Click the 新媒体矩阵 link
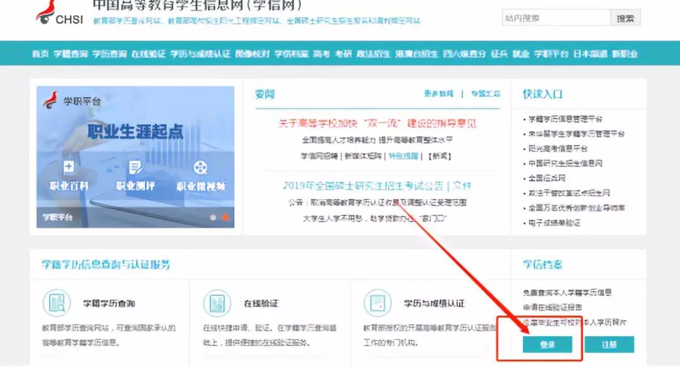Image resolution: width=680 pixels, height=367 pixels. (363, 156)
